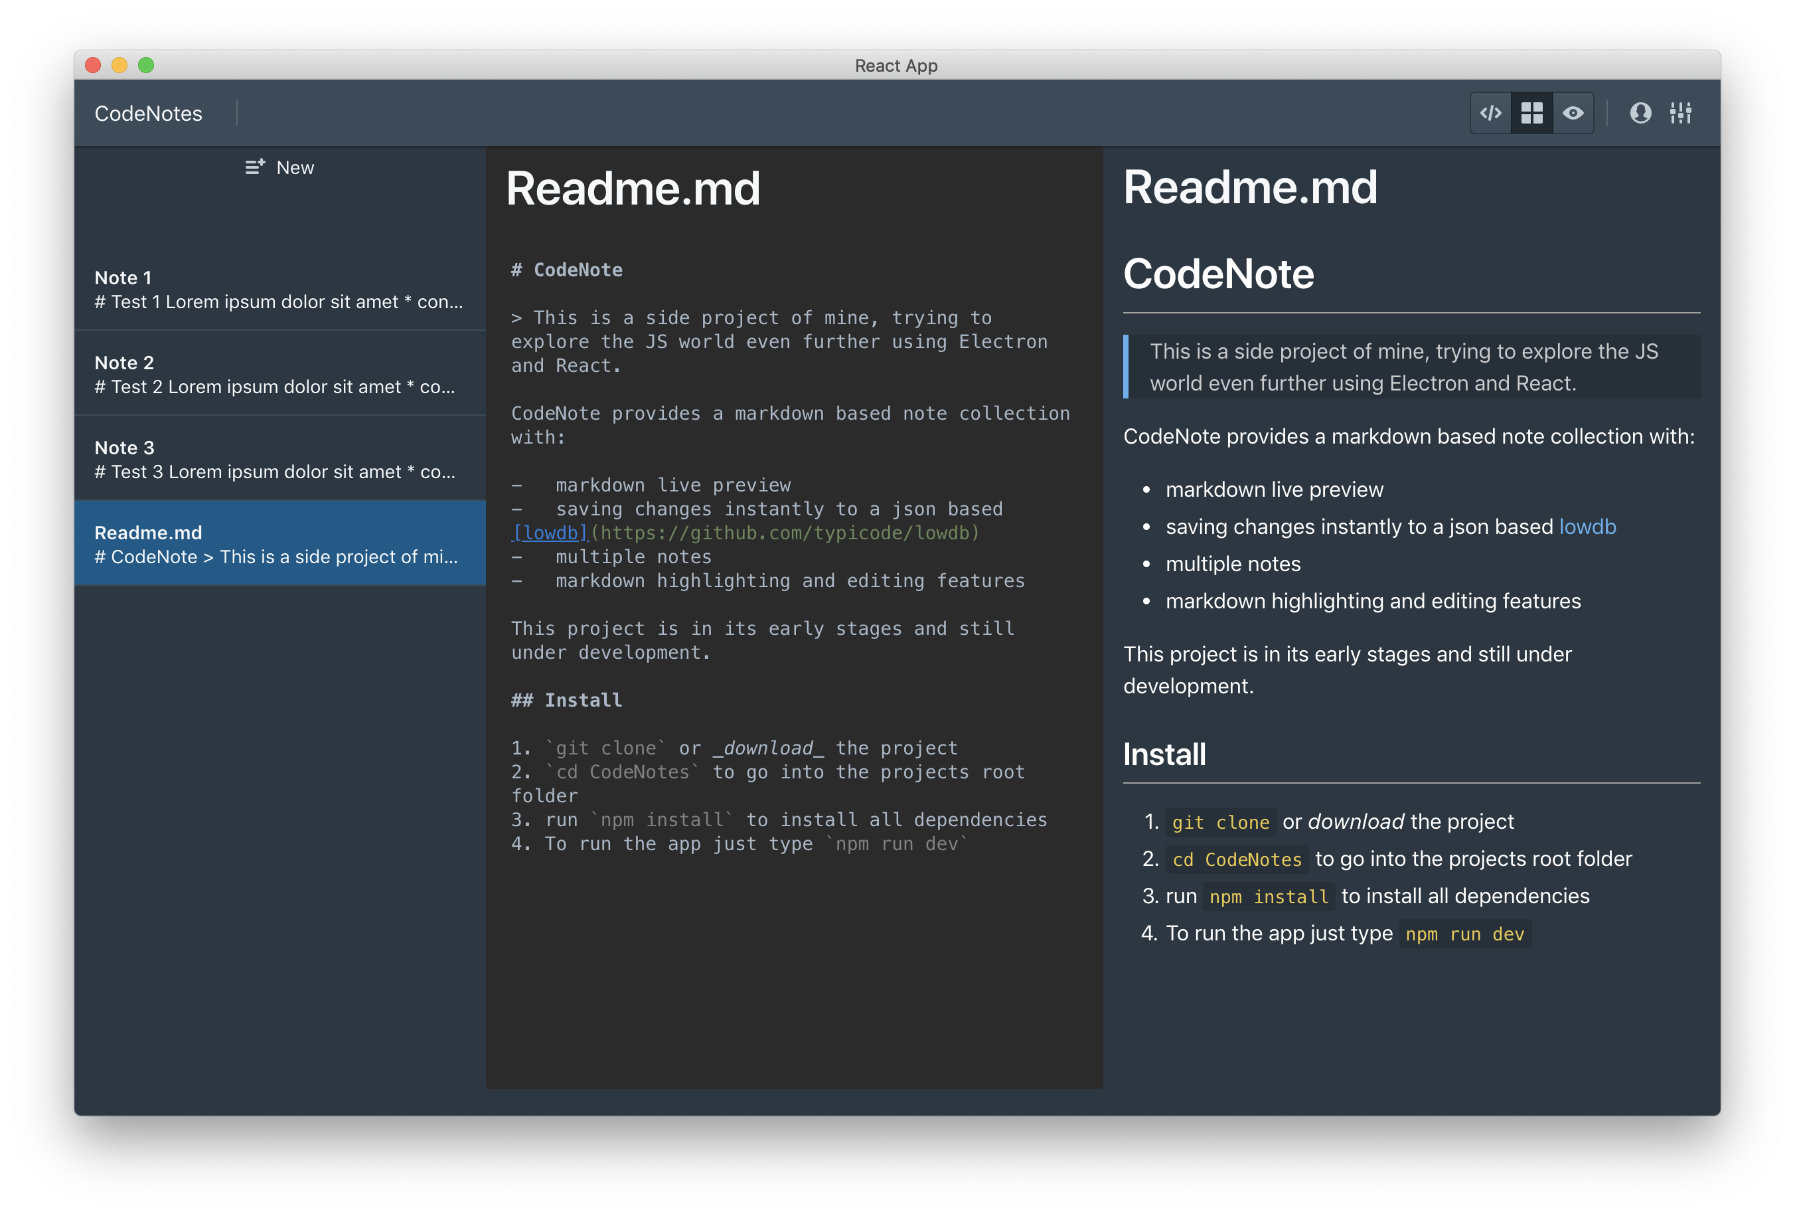The height and width of the screenshot is (1214, 1795).
Task: Click the Readme.md title in editor pane
Action: click(633, 189)
